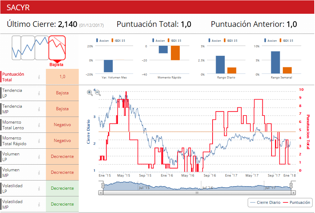
Task: Click Decreciente value in Volatilidad MP row
Action: [x=62, y=204]
